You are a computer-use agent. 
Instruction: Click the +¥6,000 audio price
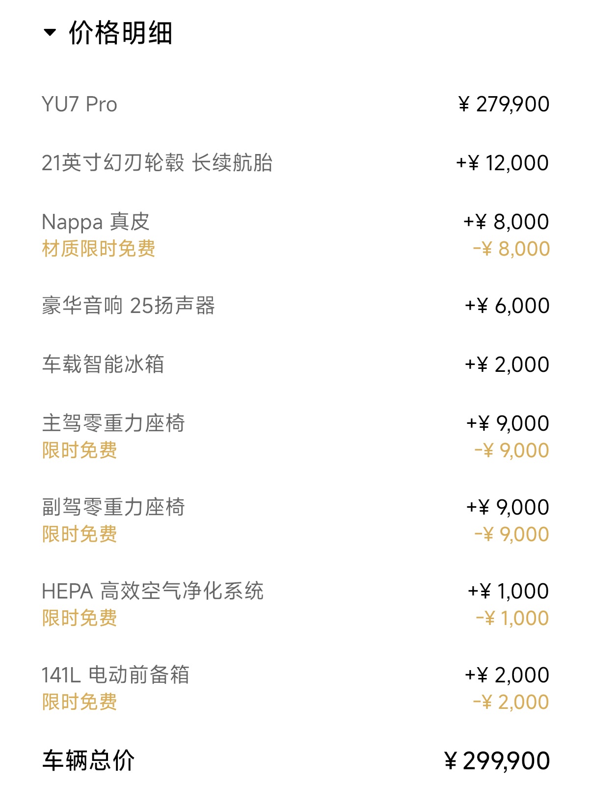(x=507, y=306)
